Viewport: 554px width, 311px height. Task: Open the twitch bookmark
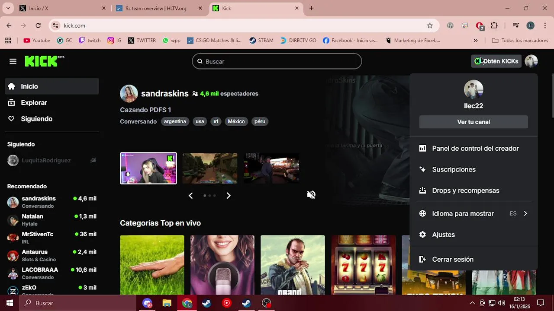tap(90, 41)
